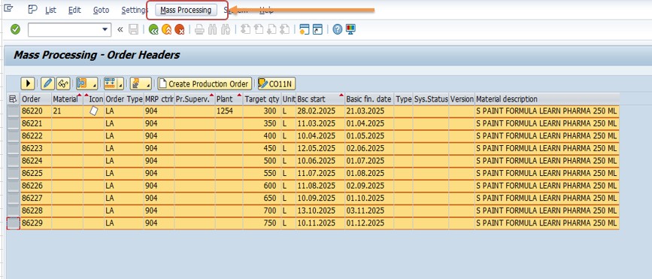Click target quantity 500 cell

[262, 161]
